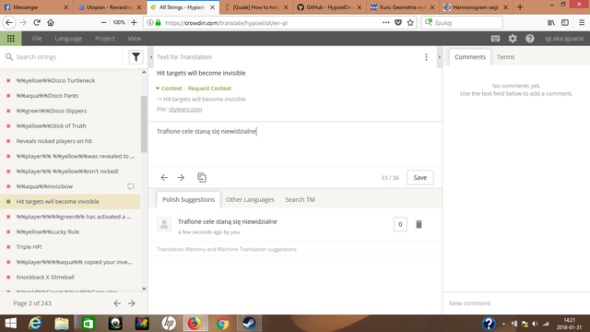Open the string filter funnel icon
Screen dimensions: 590x332
click(x=136, y=57)
